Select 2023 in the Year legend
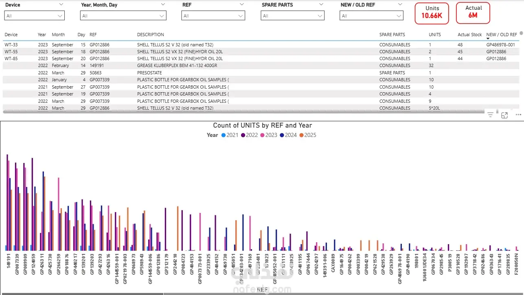Viewport: 524px width, 295px height. click(x=269, y=135)
